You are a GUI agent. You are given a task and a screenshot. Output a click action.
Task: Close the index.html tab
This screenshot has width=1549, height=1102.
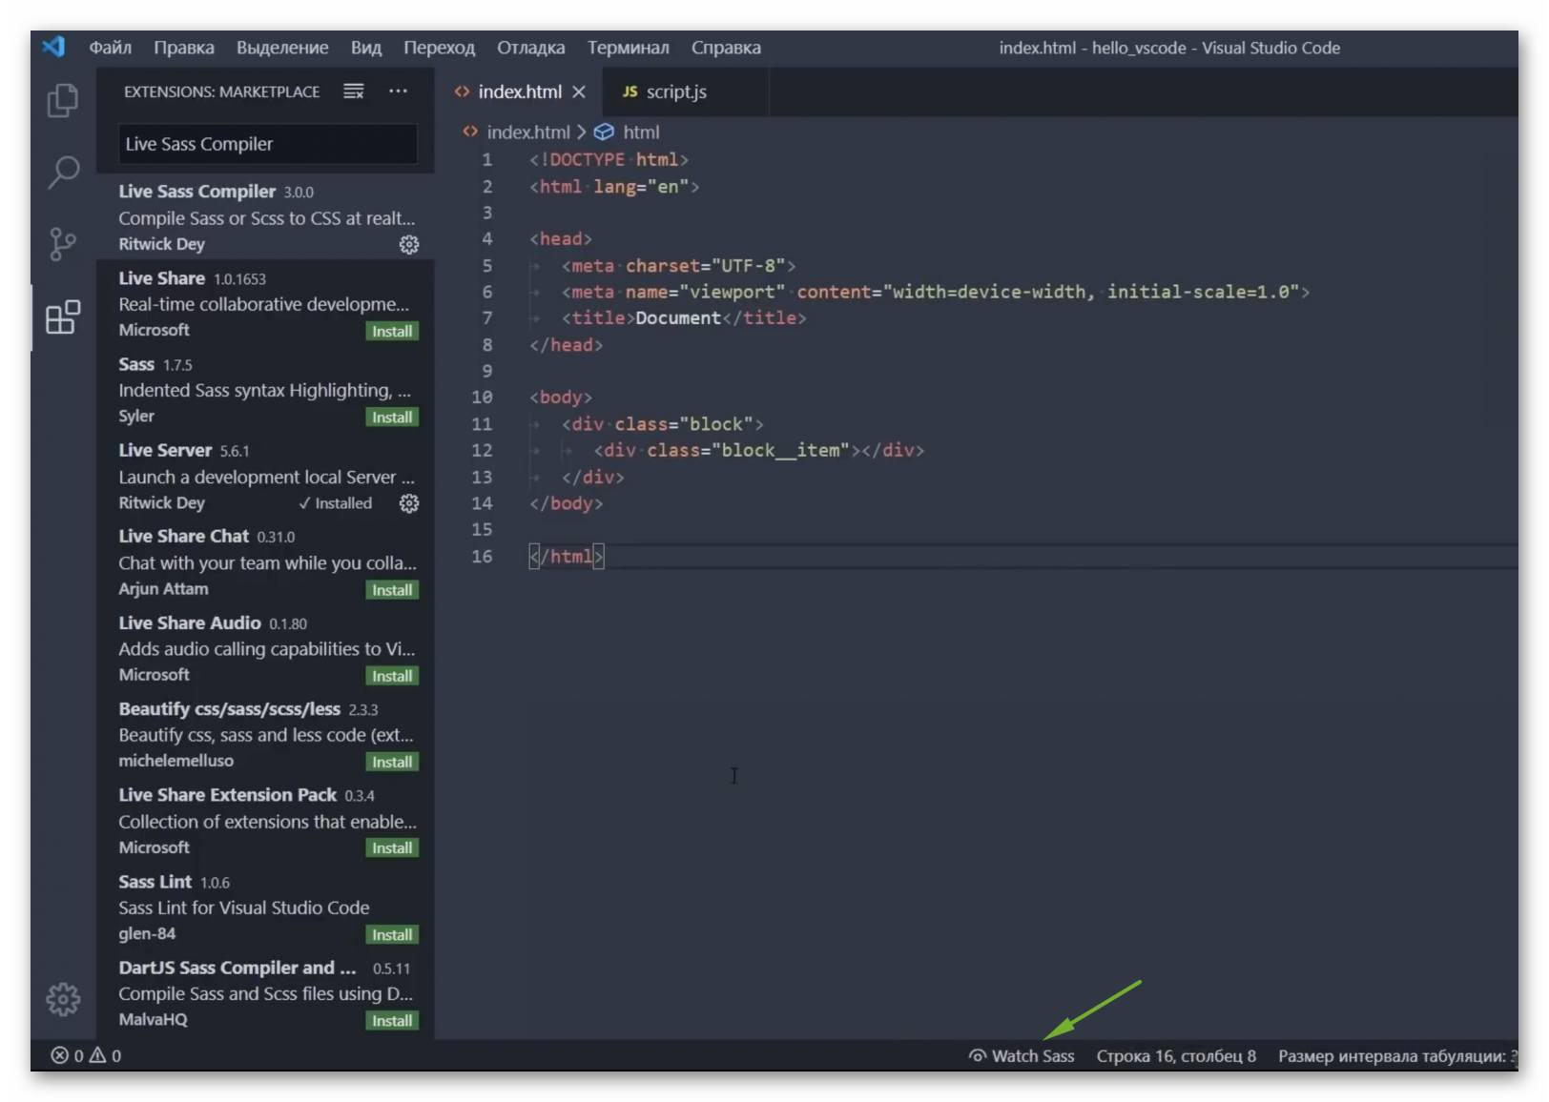pos(579,92)
